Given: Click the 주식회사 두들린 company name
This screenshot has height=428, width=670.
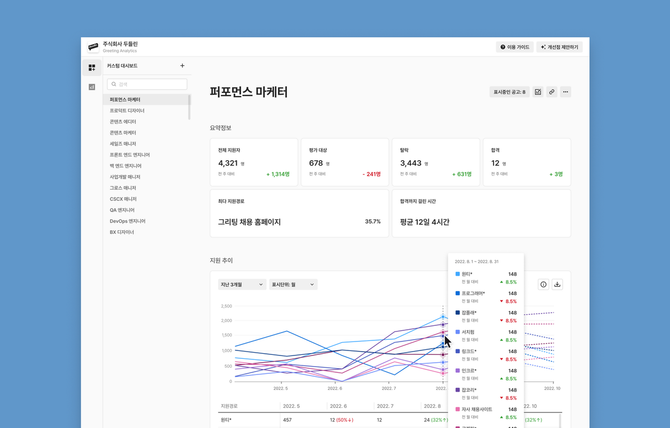Looking at the screenshot, I should [x=120, y=44].
